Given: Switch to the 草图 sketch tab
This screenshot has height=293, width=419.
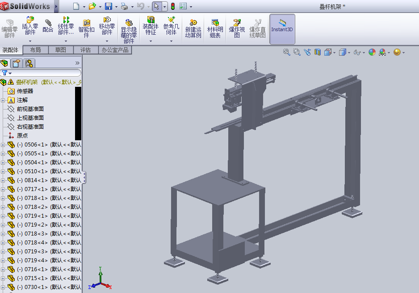Looking at the screenshot, I should 60,50.
